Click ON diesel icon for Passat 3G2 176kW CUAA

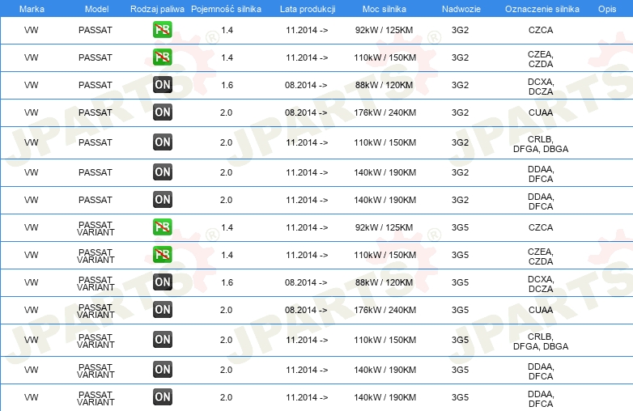(162, 112)
